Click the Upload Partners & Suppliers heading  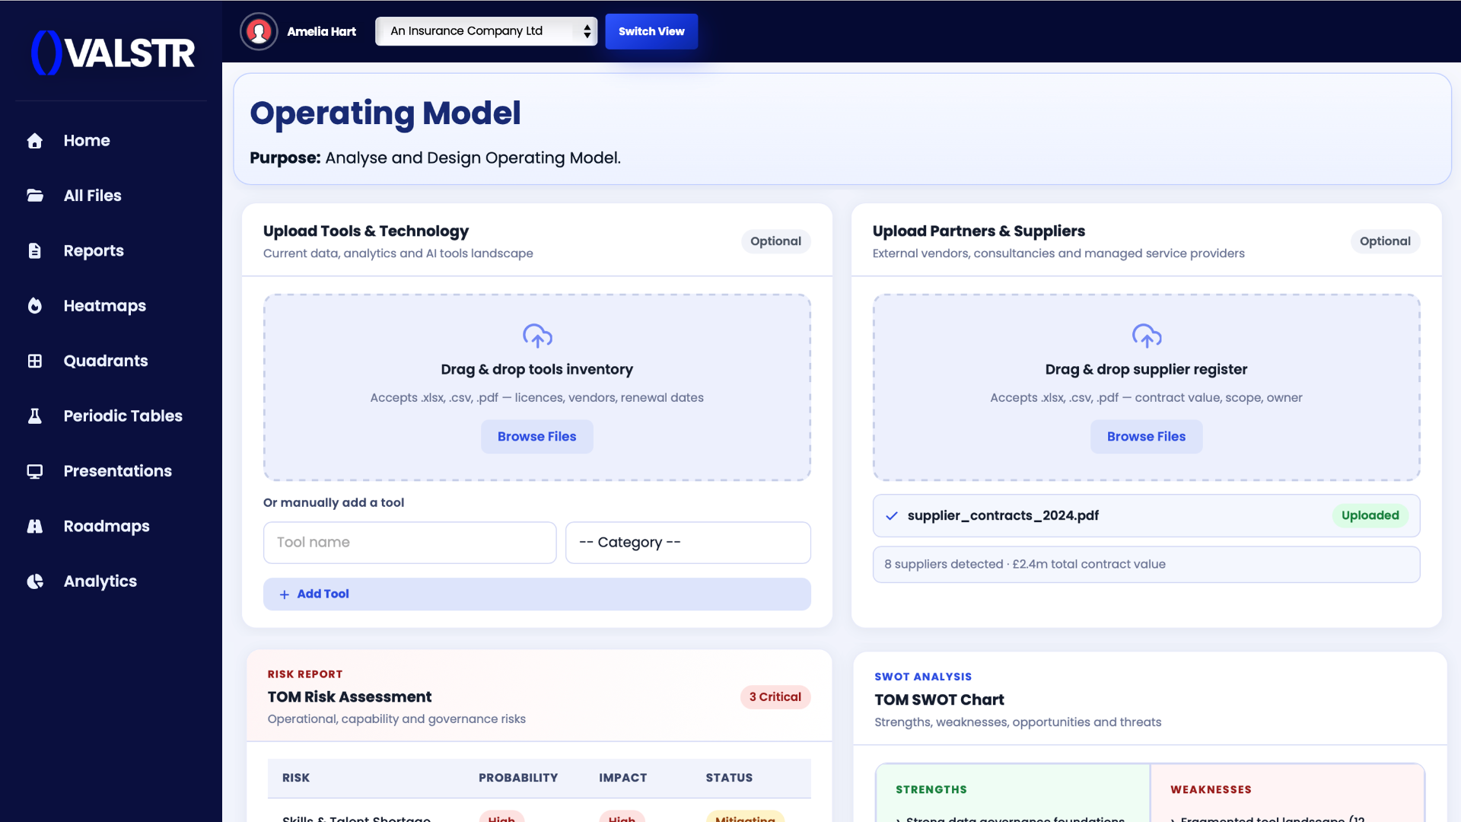(979, 231)
